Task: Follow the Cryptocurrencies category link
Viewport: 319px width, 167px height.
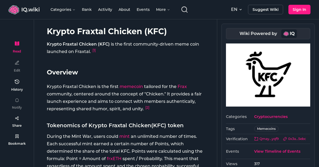Action: click(x=271, y=117)
